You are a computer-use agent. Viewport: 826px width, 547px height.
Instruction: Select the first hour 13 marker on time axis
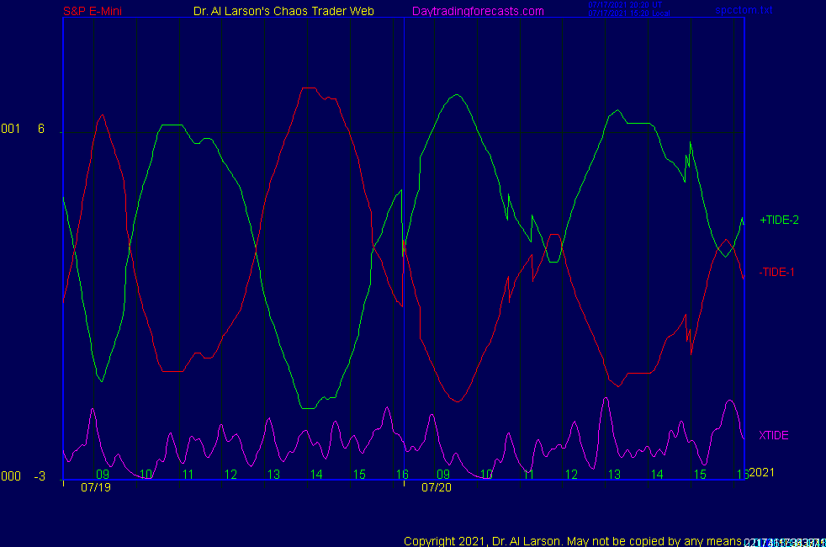[x=273, y=475]
